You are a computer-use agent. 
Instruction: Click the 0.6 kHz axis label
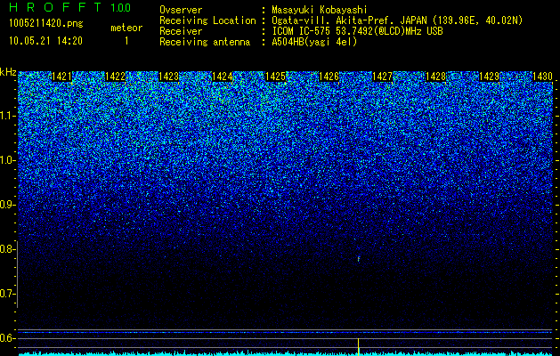pos(6,338)
